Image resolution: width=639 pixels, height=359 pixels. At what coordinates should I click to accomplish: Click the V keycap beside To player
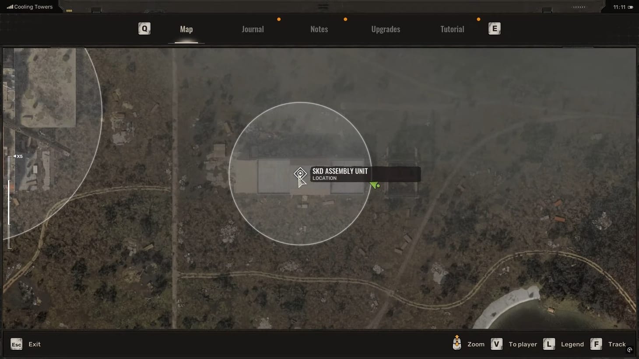pyautogui.click(x=496, y=344)
